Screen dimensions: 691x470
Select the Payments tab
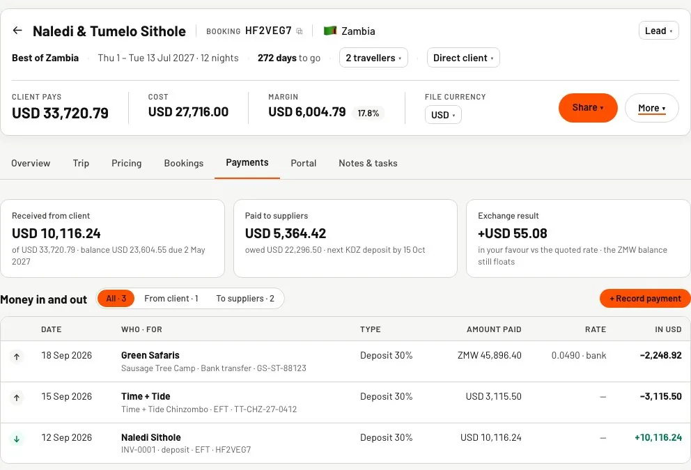pos(247,162)
